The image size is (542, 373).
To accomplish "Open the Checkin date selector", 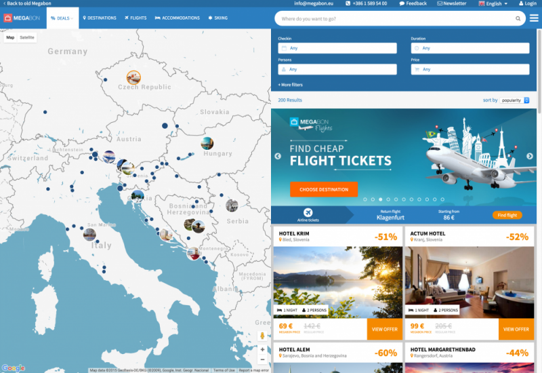I will [x=337, y=48].
